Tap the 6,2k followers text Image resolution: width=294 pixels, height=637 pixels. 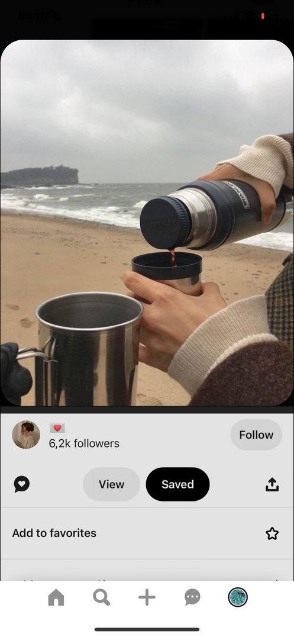click(x=84, y=443)
